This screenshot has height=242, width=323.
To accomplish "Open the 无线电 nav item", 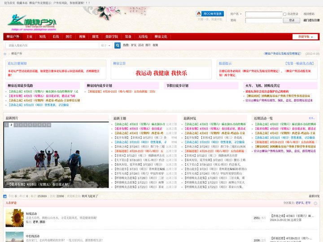I will (143, 37).
